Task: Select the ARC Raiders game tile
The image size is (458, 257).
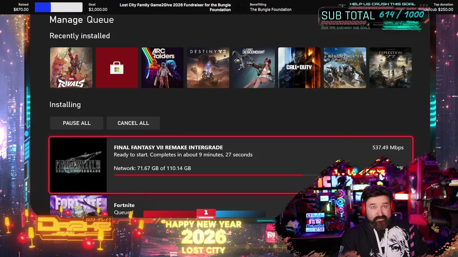Action: click(x=162, y=67)
